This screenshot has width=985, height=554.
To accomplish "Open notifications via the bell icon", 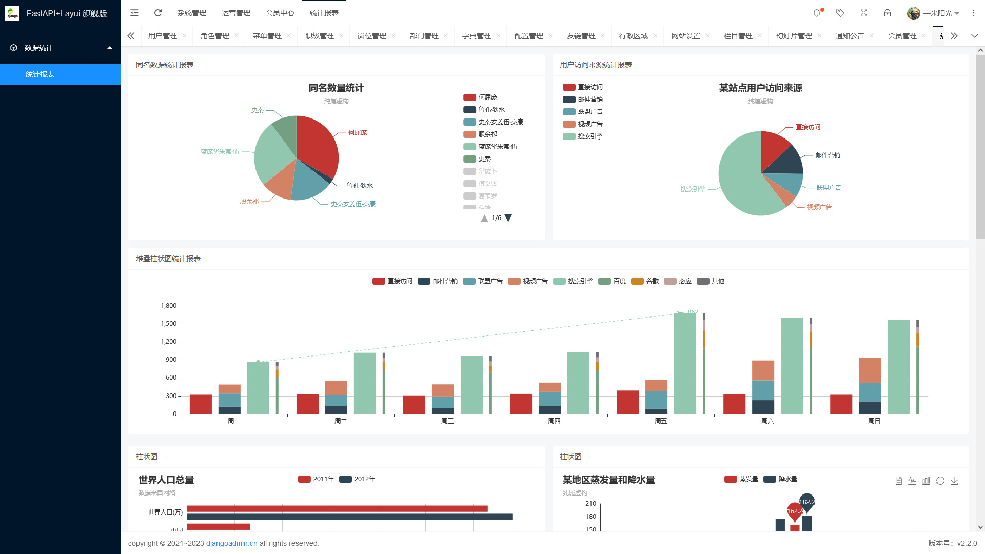I will click(817, 13).
